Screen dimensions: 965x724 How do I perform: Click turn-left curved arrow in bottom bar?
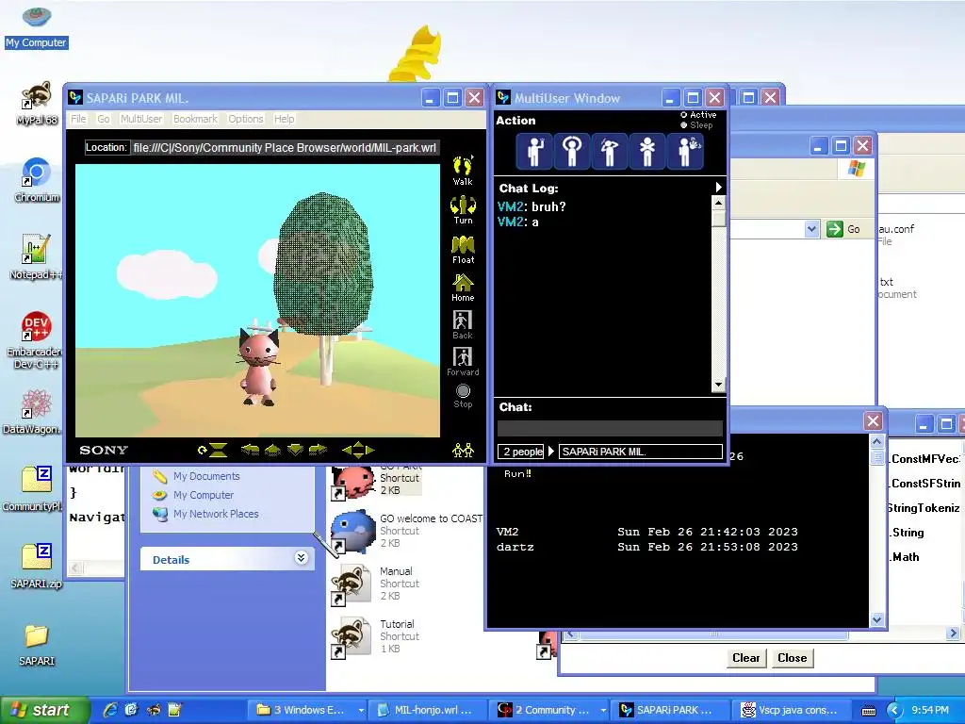tap(250, 450)
